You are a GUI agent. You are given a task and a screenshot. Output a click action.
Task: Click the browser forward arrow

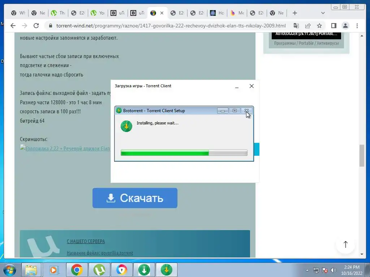(25, 26)
